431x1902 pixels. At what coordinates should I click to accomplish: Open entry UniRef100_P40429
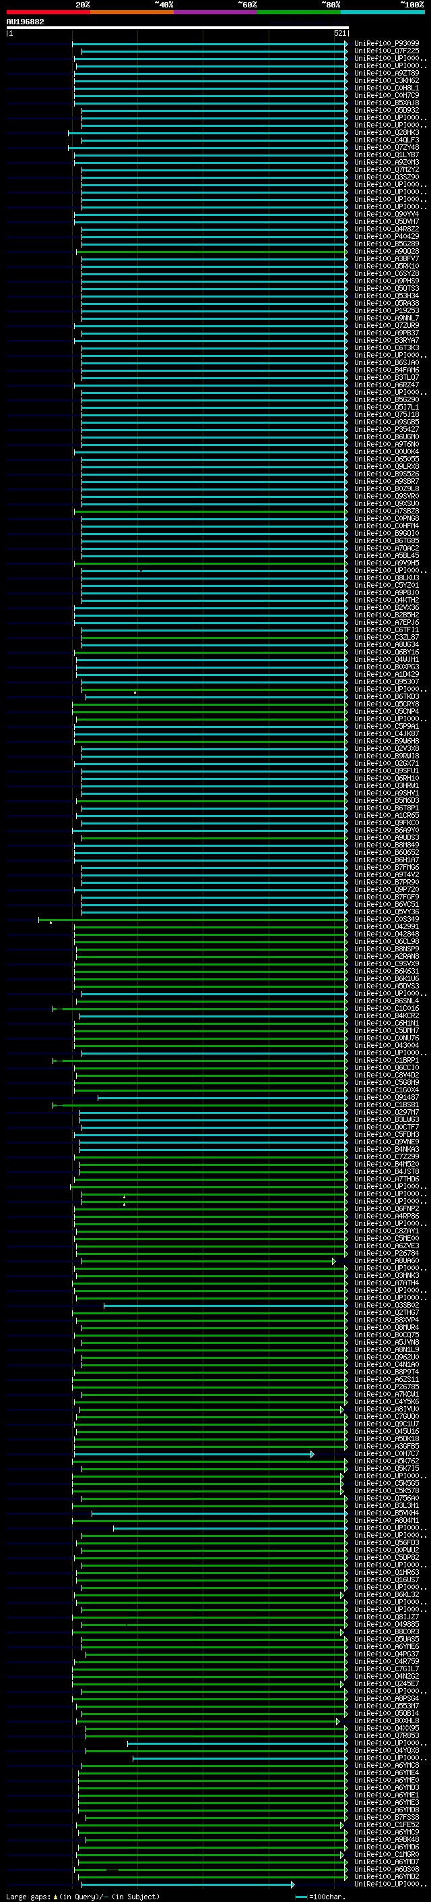(x=386, y=236)
